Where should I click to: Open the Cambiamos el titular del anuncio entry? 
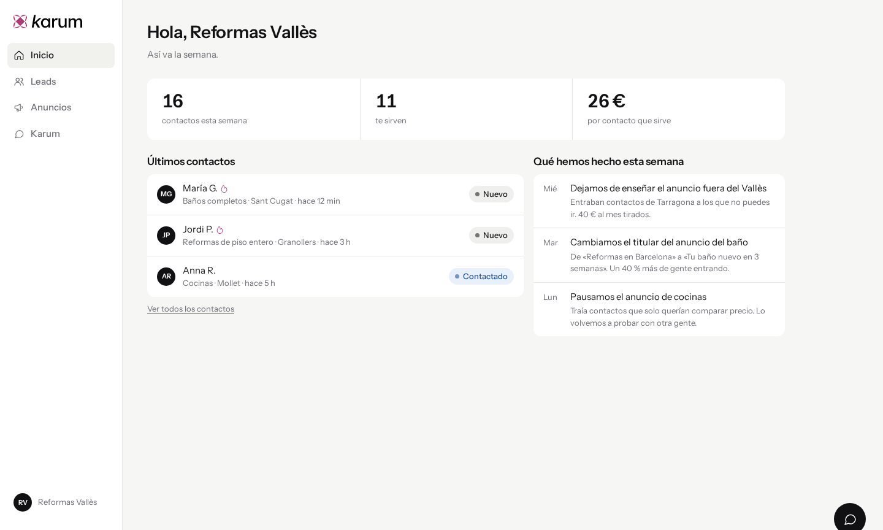point(659,255)
